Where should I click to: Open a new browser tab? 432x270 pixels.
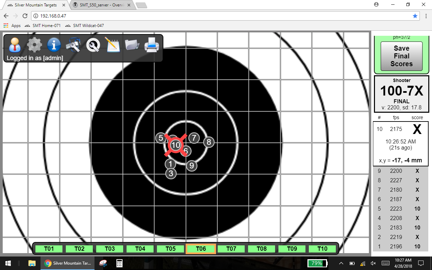tap(141, 5)
